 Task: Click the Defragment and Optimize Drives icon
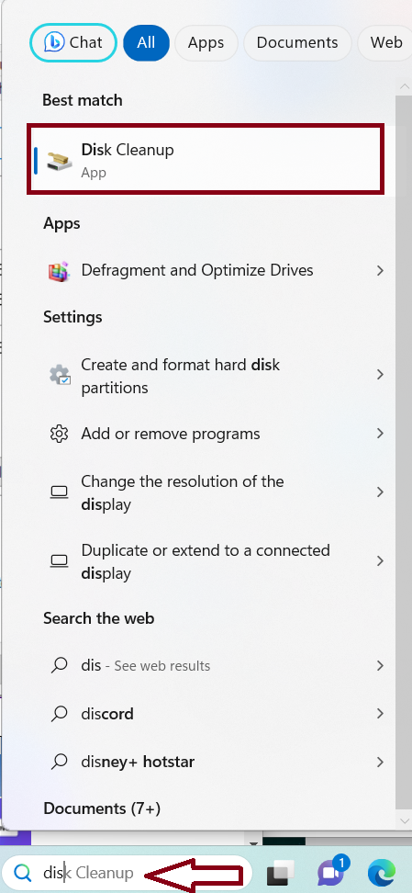point(59,270)
